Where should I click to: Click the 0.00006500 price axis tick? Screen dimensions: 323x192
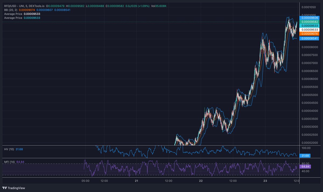click(309, 71)
